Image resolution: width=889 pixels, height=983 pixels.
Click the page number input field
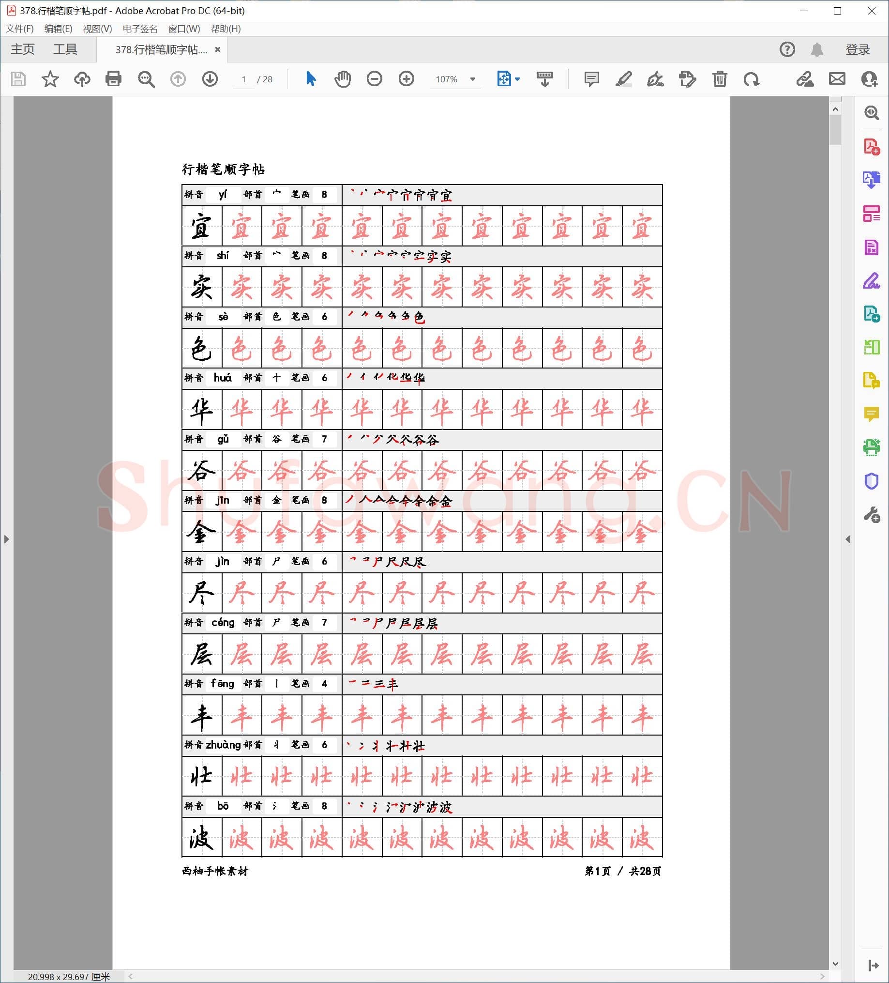244,79
